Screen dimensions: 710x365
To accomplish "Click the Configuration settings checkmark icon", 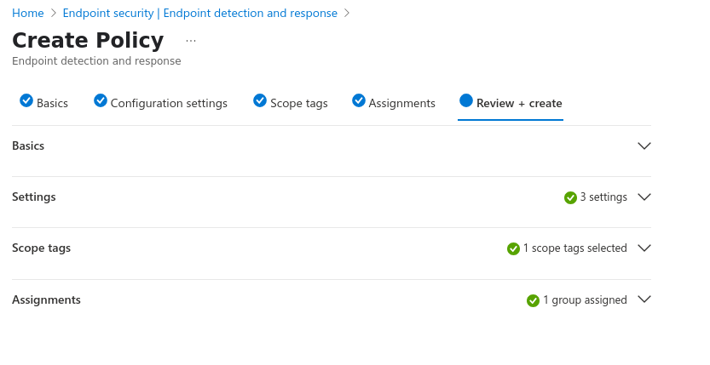I will coord(101,101).
